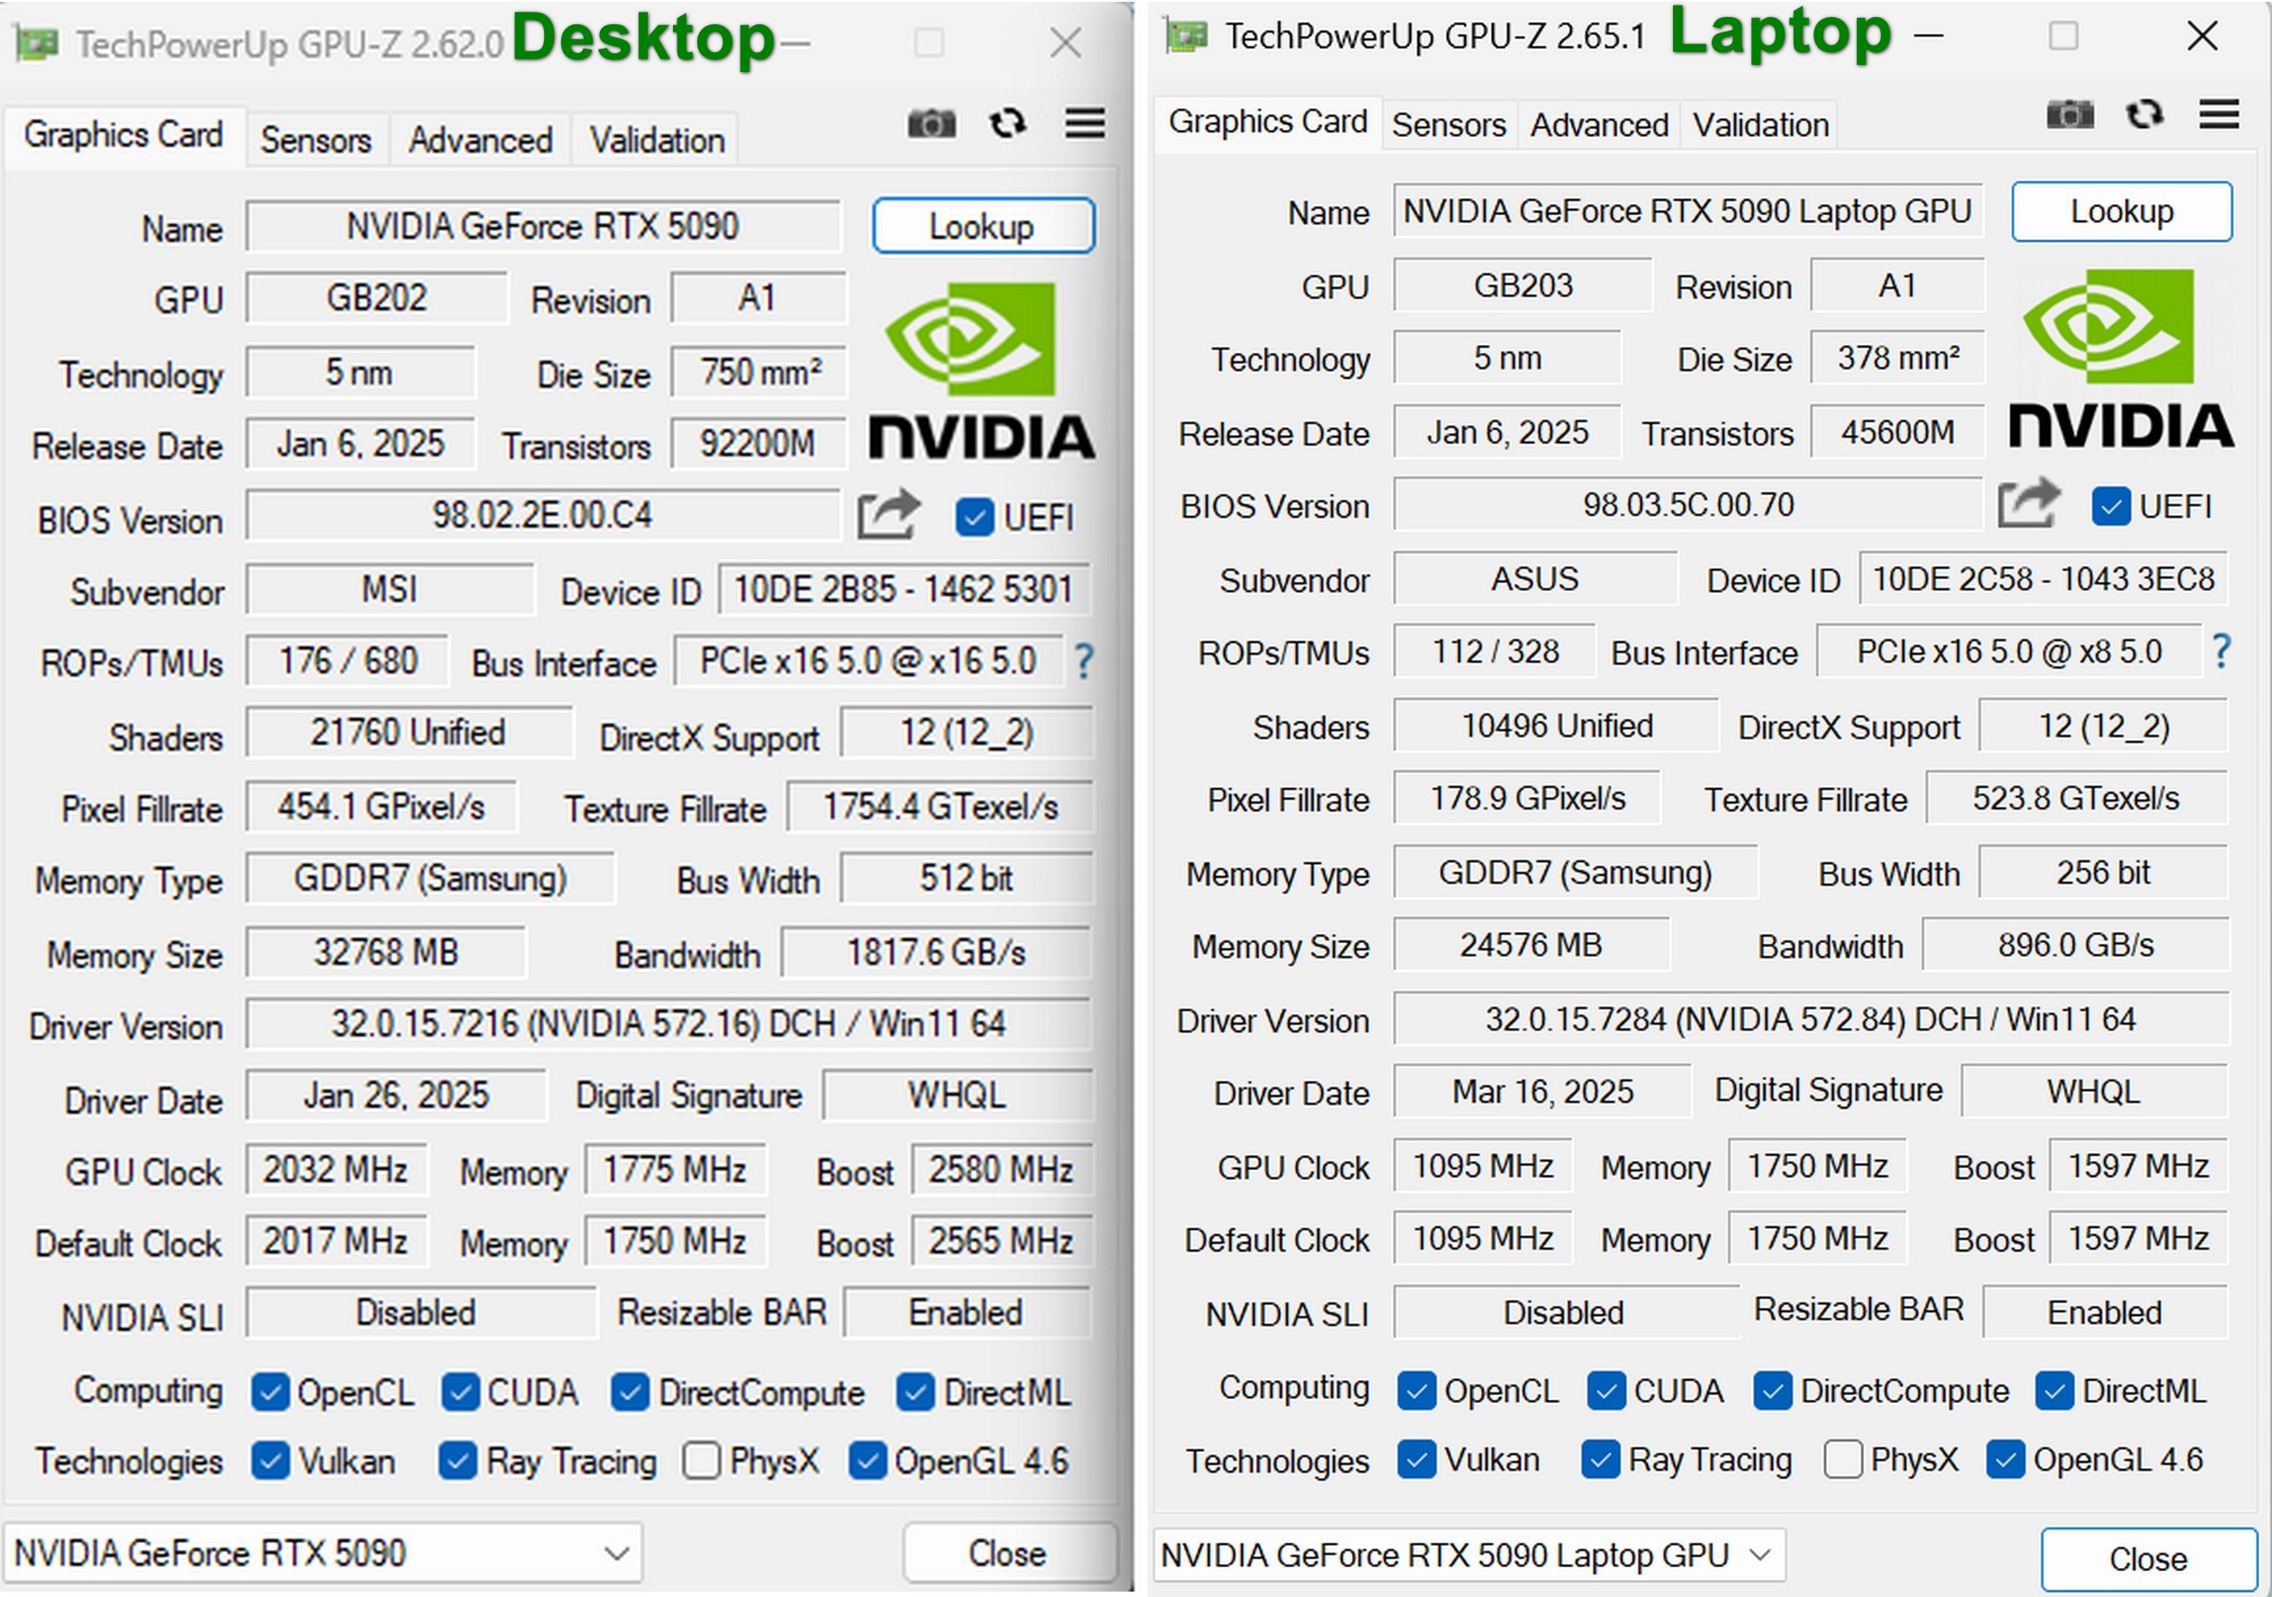Enable PhysX checkbox in Desktop window
This screenshot has height=1597, width=2272.
click(x=702, y=1460)
